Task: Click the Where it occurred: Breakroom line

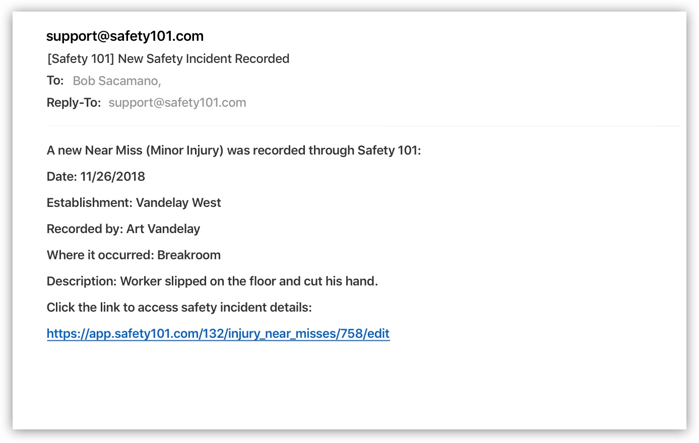Action: coord(134,255)
